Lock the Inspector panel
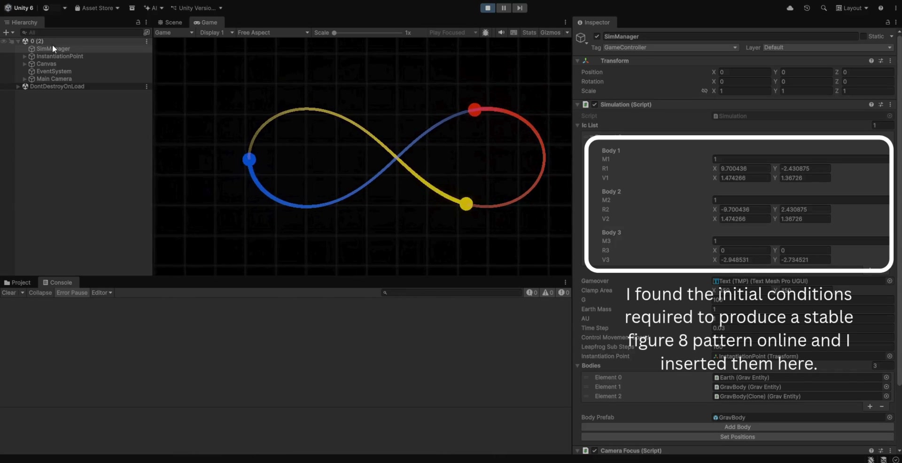Image resolution: width=902 pixels, height=463 pixels. coord(887,23)
